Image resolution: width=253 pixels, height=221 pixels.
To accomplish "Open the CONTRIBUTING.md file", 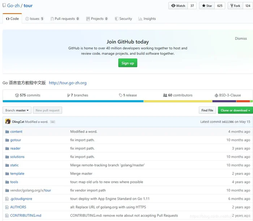I will point(26,215).
